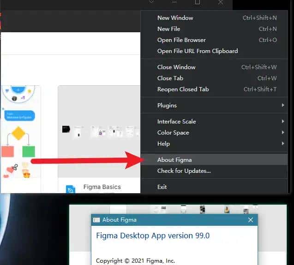Close the About Figma dialog
This screenshot has height=265, width=294.
pos(251,220)
